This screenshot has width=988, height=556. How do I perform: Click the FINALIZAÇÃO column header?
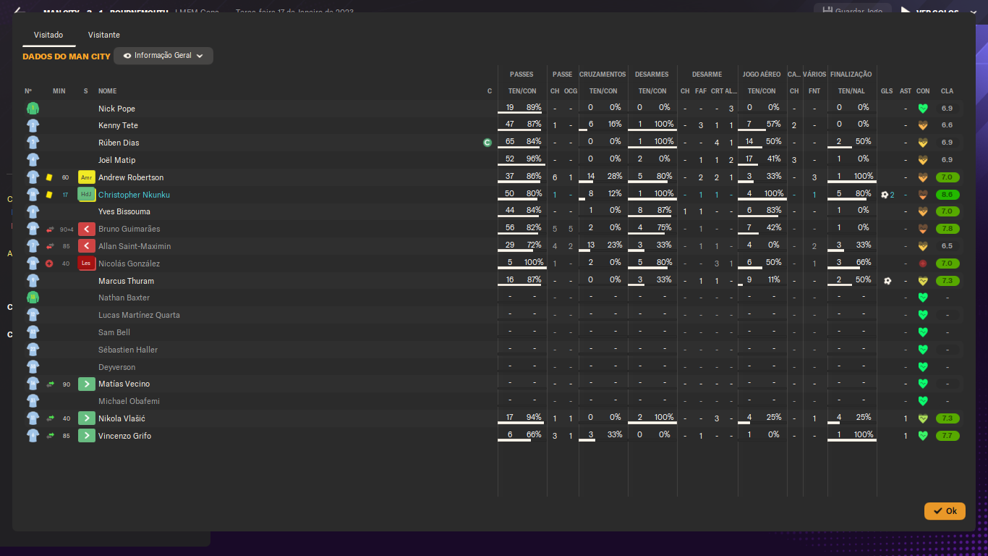[x=851, y=75]
